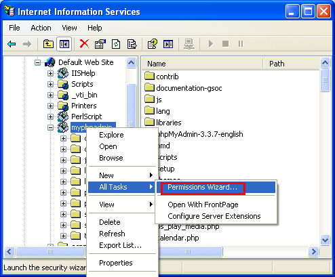This screenshot has height=277, width=335.
Task: Click the Pause item toolbar icon
Action: point(241,43)
